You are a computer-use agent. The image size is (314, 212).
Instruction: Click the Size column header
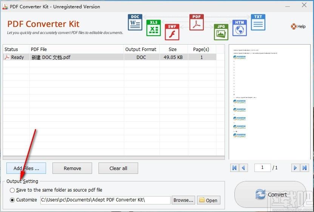click(174, 50)
